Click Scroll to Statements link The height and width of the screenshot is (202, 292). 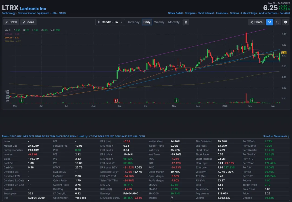click(x=276, y=136)
